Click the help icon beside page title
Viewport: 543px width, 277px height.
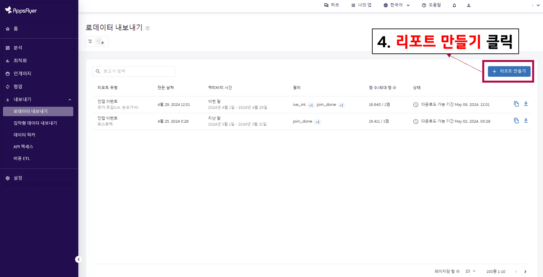click(147, 28)
